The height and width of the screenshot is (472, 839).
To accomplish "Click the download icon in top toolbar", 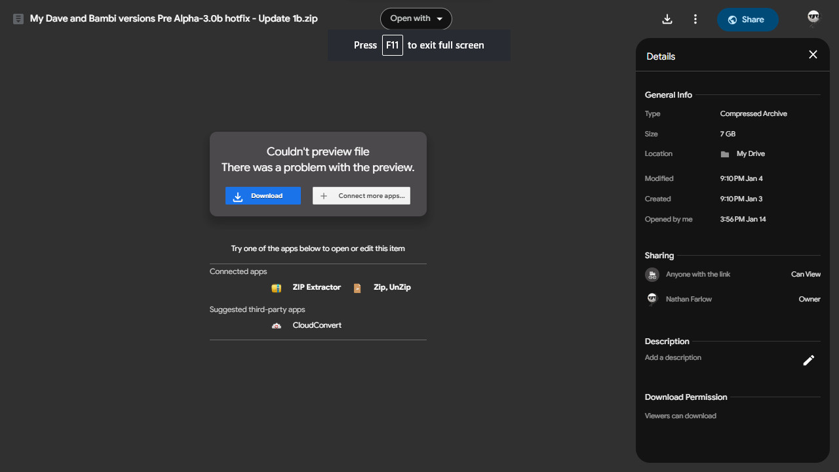I will pyautogui.click(x=667, y=19).
